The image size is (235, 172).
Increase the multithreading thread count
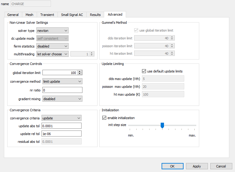[x=92, y=53]
